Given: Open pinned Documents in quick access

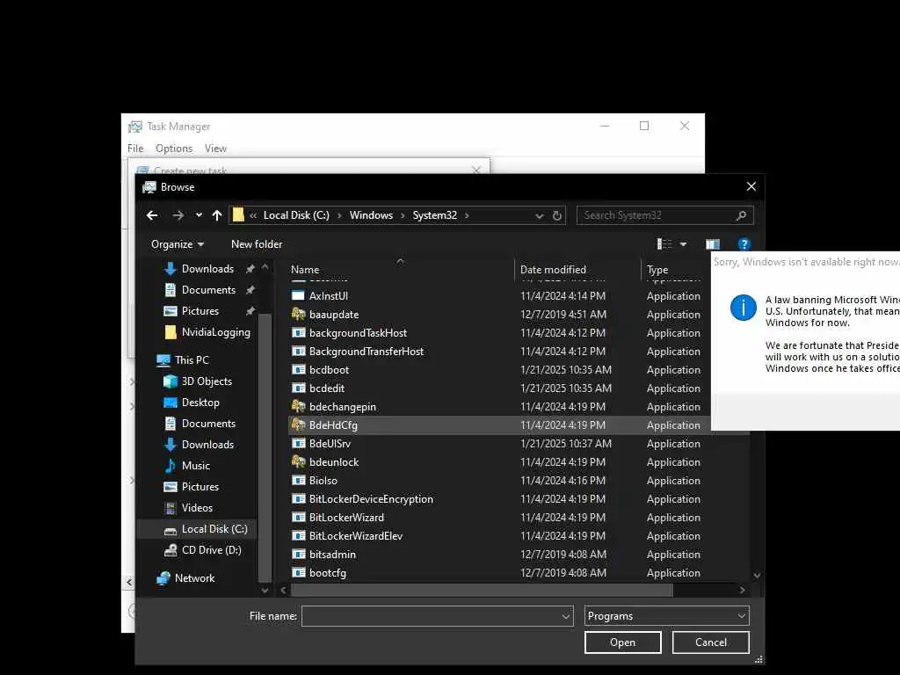Looking at the screenshot, I should (208, 290).
